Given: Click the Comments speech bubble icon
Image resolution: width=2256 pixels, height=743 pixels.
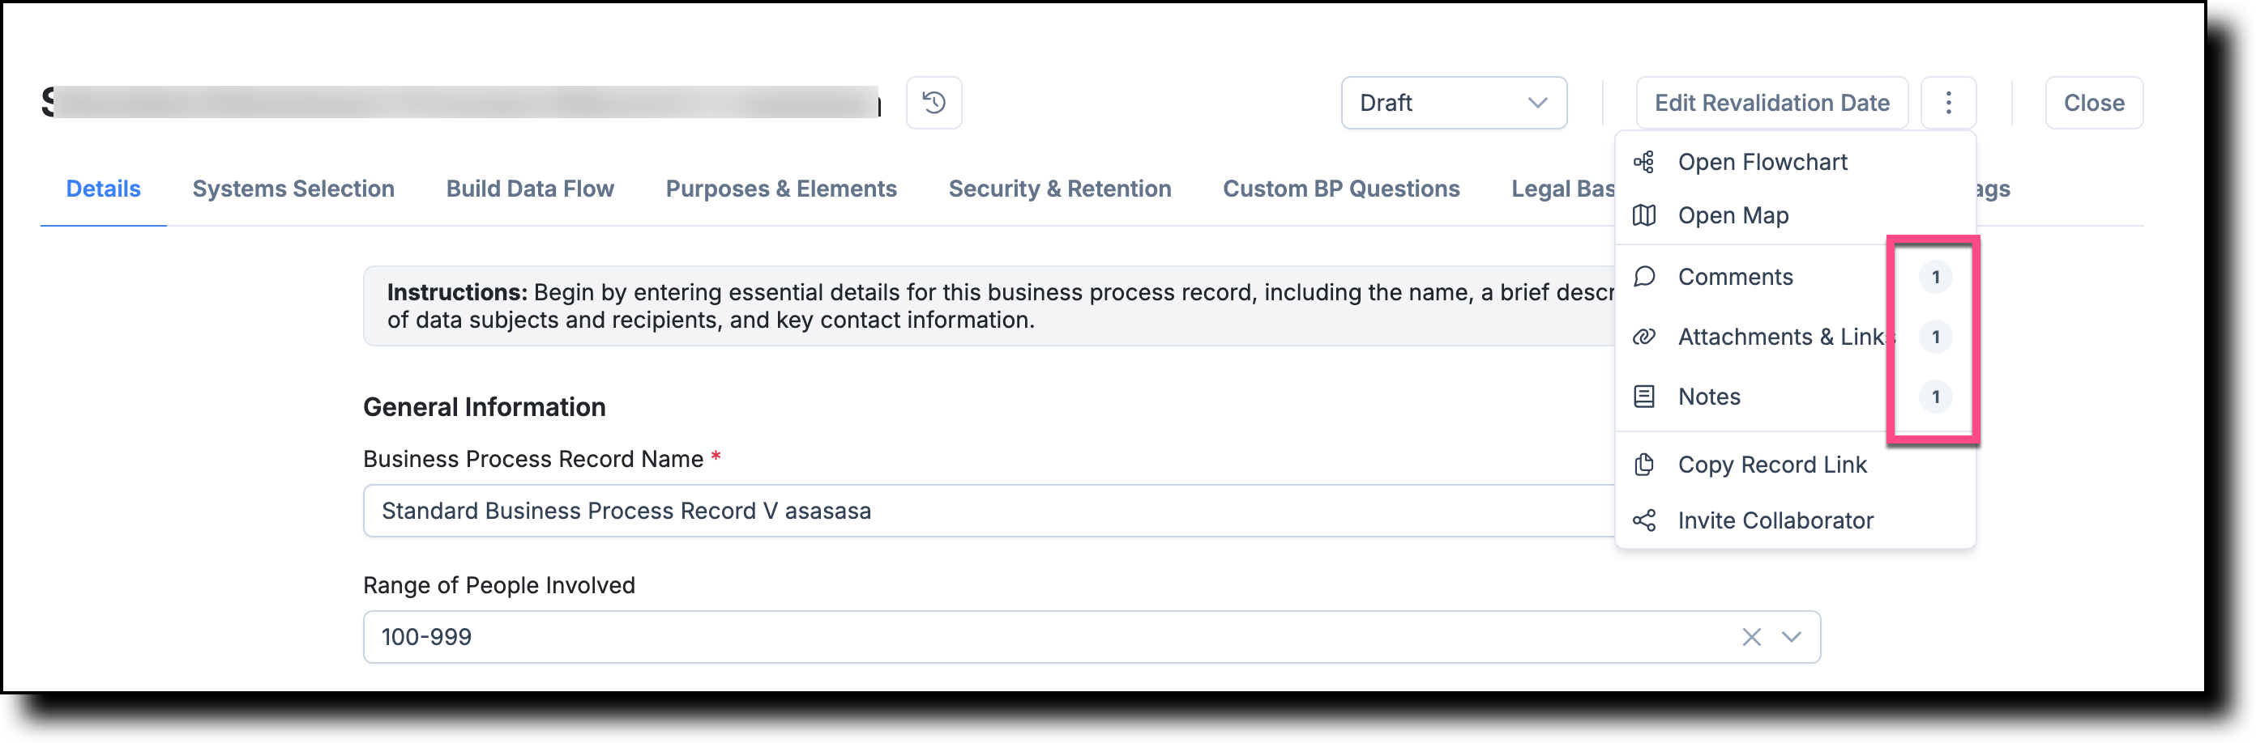Looking at the screenshot, I should tap(1644, 277).
